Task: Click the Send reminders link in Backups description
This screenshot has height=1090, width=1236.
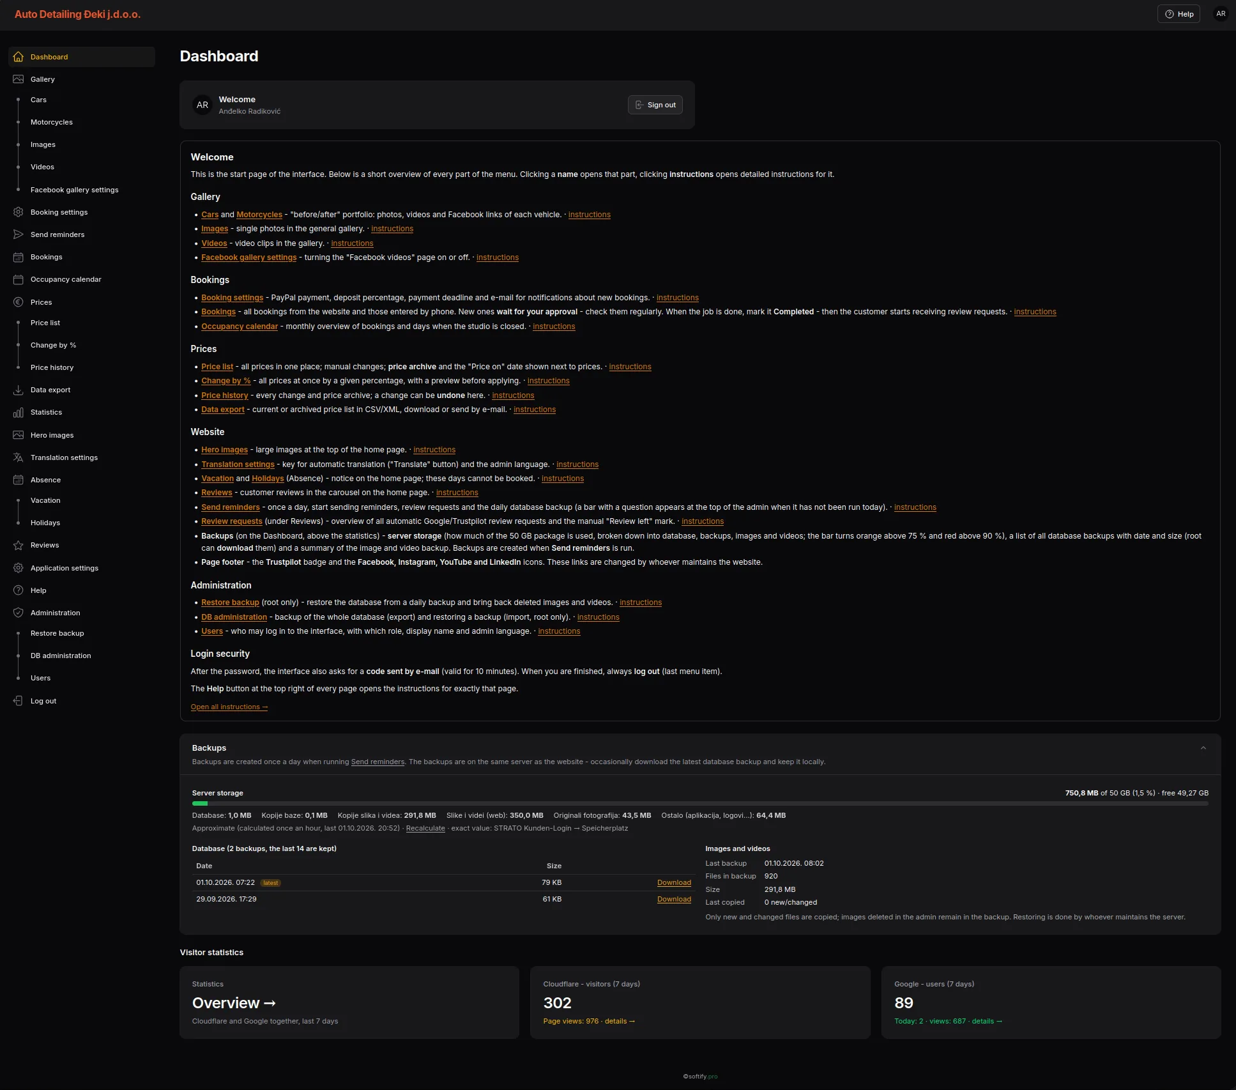Action: click(x=378, y=762)
